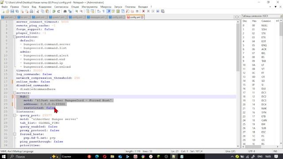The height and width of the screenshot is (159, 283).
Task: Close the active config.yml tab
Action: pos(142,17)
